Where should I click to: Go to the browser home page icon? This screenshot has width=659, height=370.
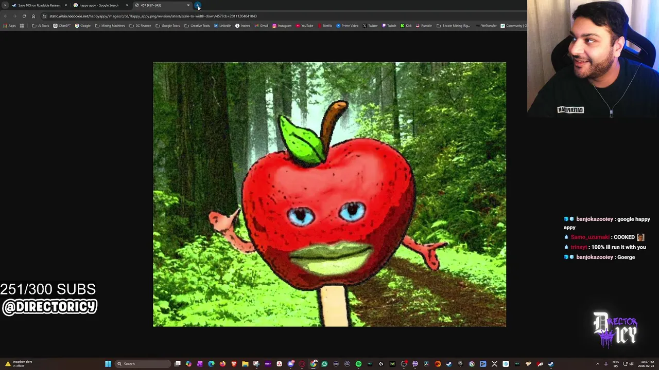[33, 16]
